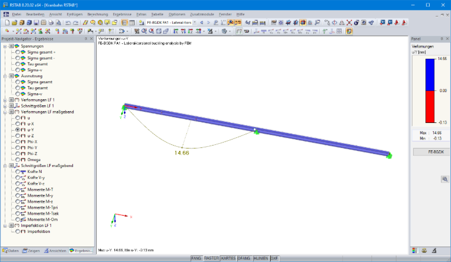Open the filter tab icon at panel bottom right
Viewport: 451px width, 262px height.
[434, 251]
